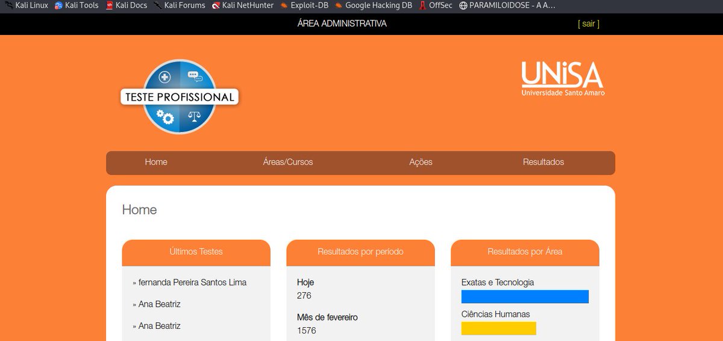The width and height of the screenshot is (723, 341).
Task: Click the Ciências Humanas label
Action: tap(496, 314)
